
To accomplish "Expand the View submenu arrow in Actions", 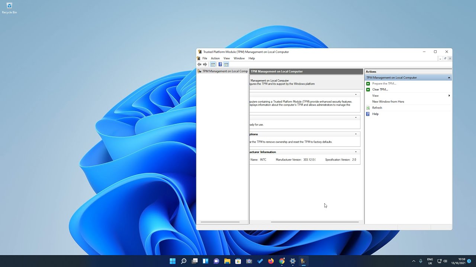I will tap(449, 96).
